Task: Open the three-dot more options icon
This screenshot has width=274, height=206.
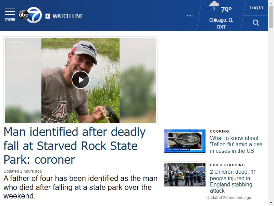Action: click(189, 15)
